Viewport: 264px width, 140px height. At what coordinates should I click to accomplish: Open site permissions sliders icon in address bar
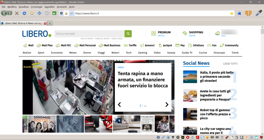coord(72,13)
